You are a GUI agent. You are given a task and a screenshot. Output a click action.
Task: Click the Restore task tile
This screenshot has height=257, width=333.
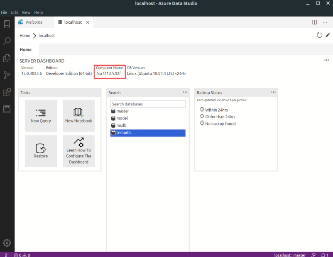[x=41, y=151]
